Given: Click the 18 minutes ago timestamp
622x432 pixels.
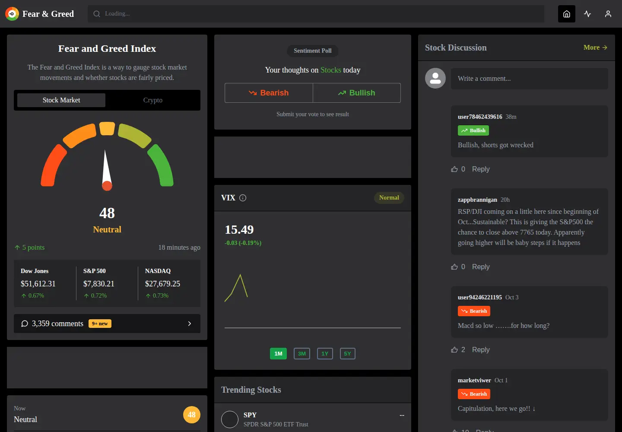Looking at the screenshot, I should [179, 248].
